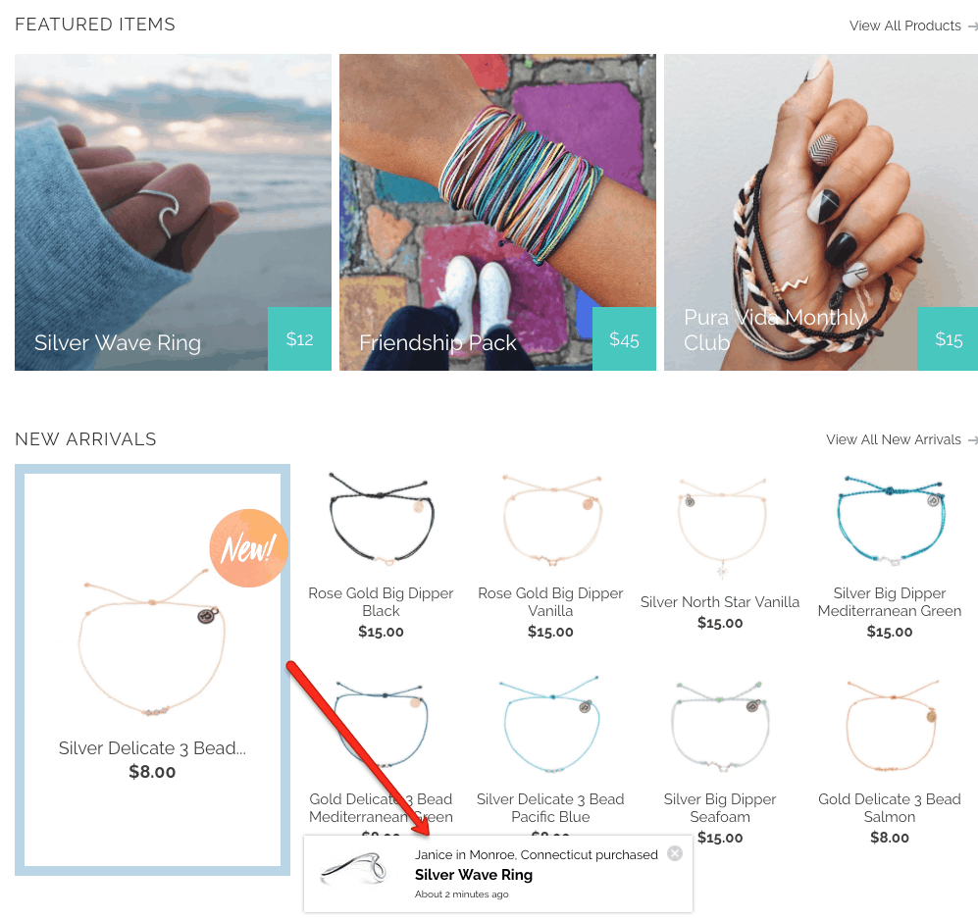Open the highlighted Silver Delicate 3 Bead product

pyautogui.click(x=152, y=747)
